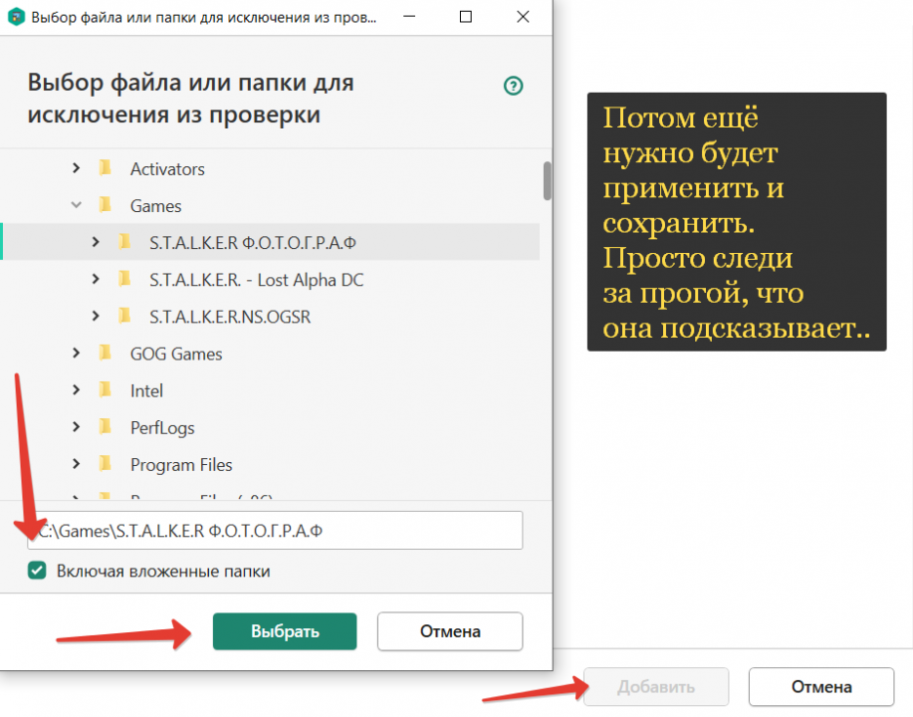
Task: Select the GOG Games row
Action: tap(270, 353)
